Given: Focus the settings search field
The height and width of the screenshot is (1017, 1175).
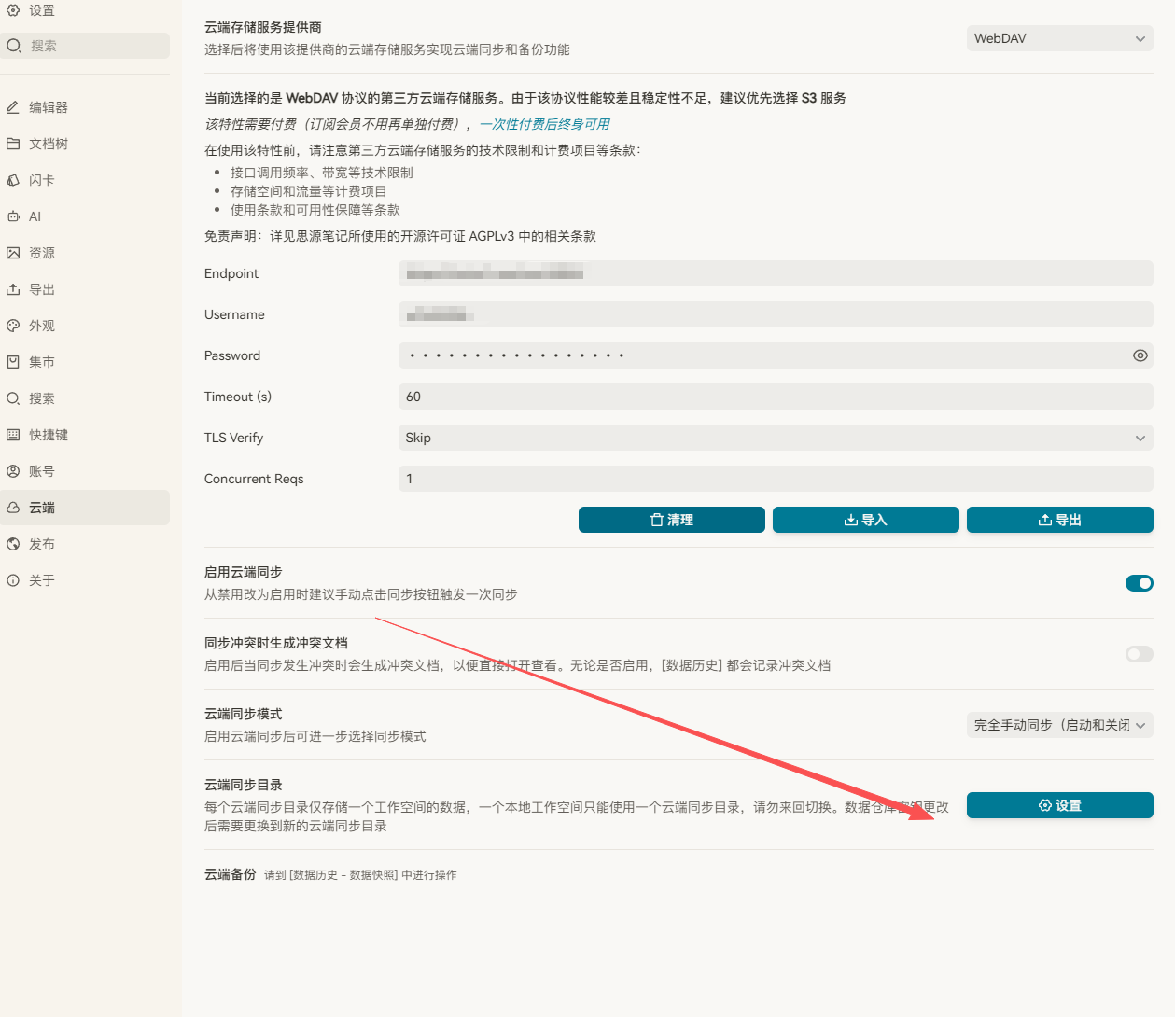Looking at the screenshot, I should point(85,46).
